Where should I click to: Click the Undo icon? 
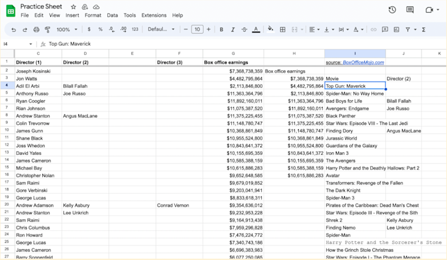(13, 29)
